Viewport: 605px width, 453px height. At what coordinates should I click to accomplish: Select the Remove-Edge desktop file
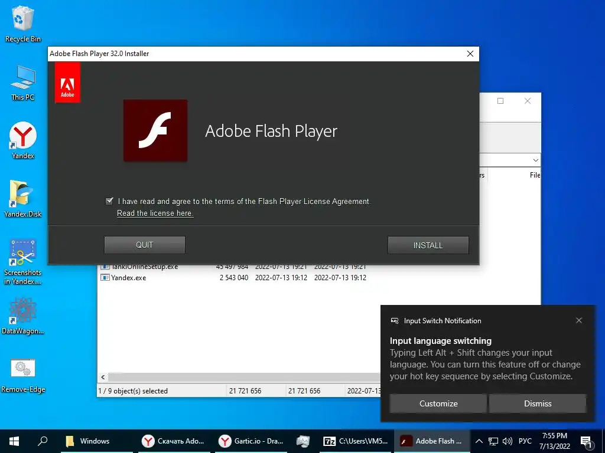pyautogui.click(x=23, y=376)
